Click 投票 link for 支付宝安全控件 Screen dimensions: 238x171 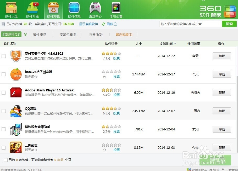click(x=117, y=58)
